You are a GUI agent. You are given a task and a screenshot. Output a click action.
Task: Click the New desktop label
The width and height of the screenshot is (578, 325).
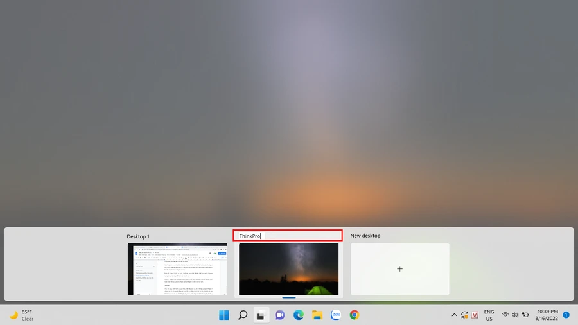tap(365, 236)
